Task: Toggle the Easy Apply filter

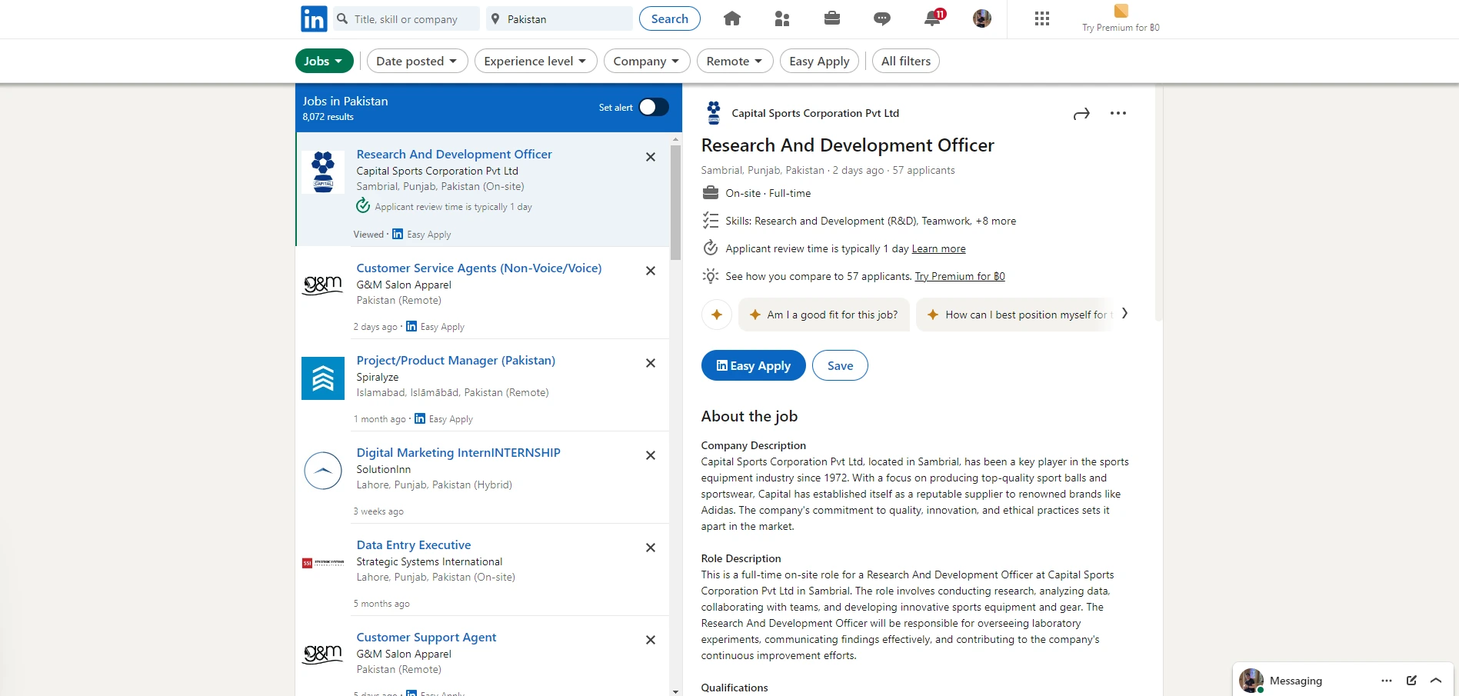Action: pos(819,61)
